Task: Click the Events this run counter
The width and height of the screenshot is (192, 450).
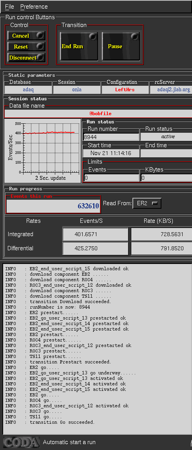Action: 53,206
